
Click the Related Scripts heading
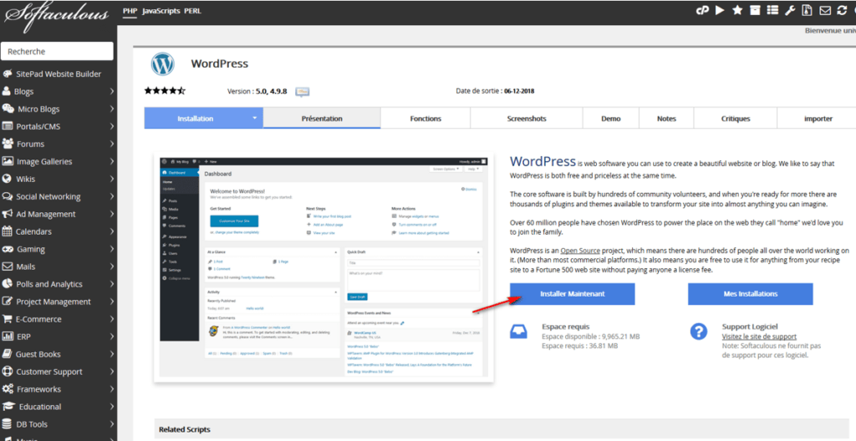coord(185,429)
